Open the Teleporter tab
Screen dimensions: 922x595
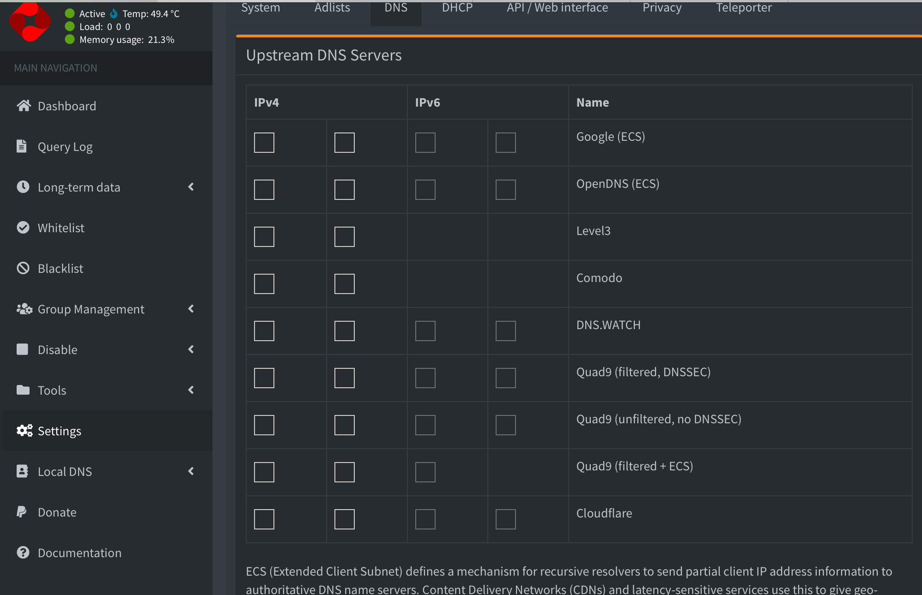[x=744, y=8]
